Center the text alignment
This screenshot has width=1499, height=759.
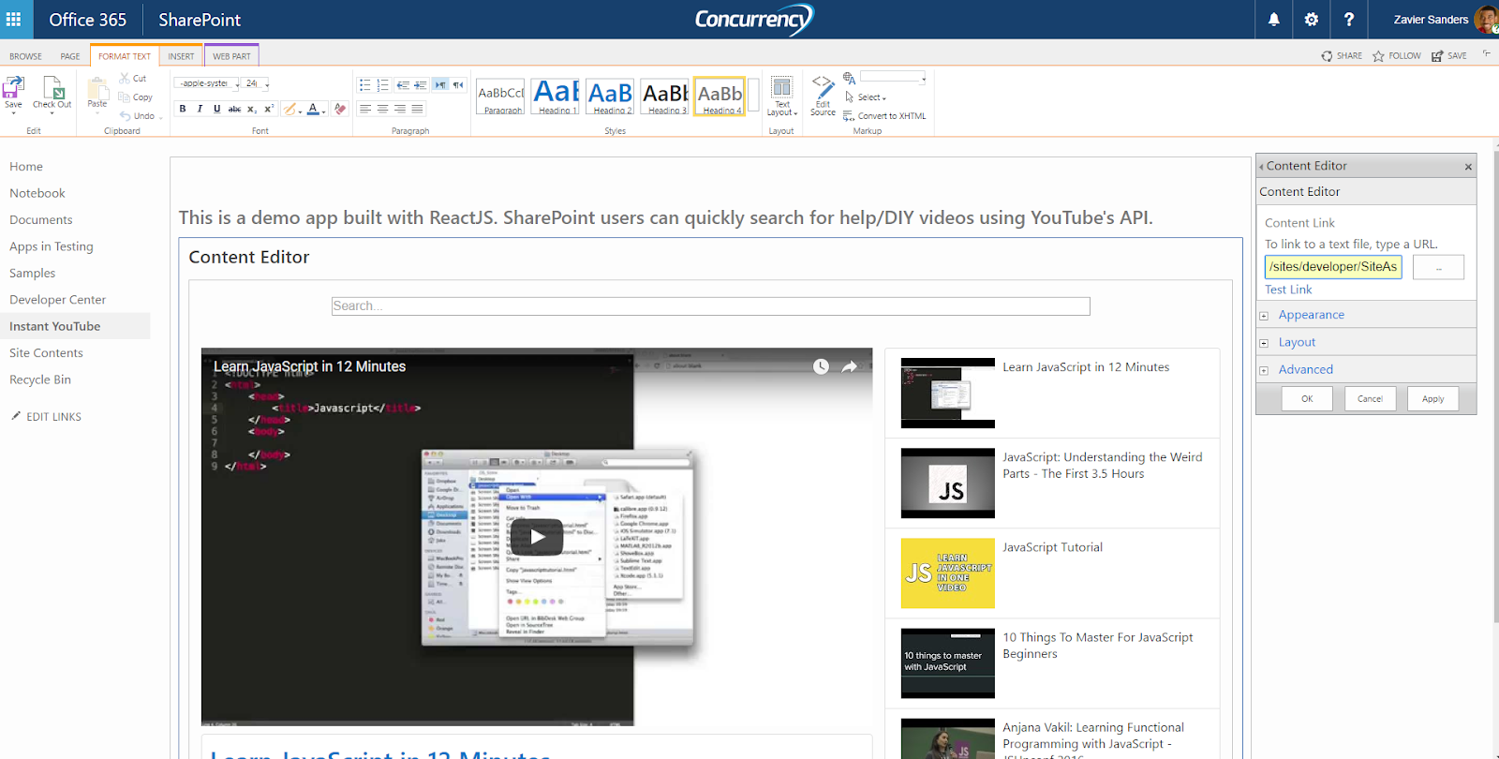point(382,109)
